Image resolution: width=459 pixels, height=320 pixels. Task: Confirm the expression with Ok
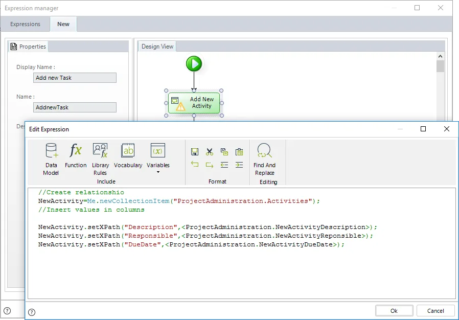(394, 311)
